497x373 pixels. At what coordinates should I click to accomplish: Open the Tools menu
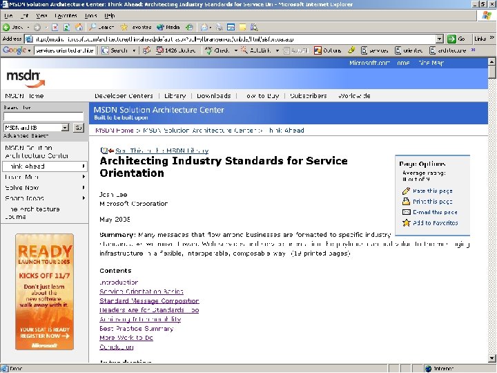[x=90, y=15]
